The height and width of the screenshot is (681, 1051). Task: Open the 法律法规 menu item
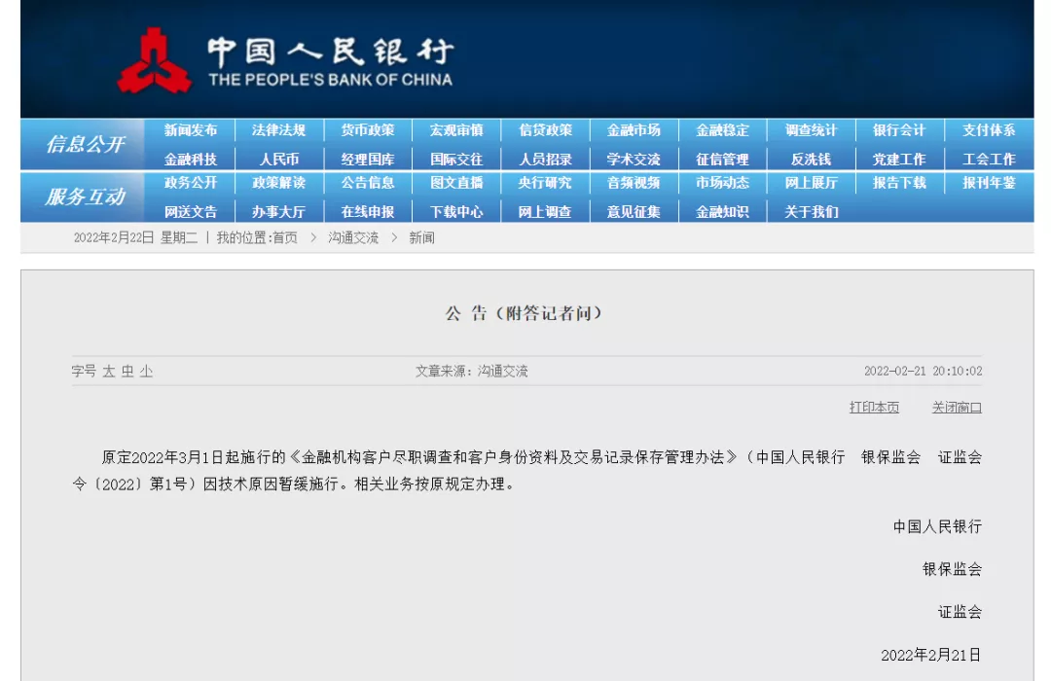(x=278, y=130)
